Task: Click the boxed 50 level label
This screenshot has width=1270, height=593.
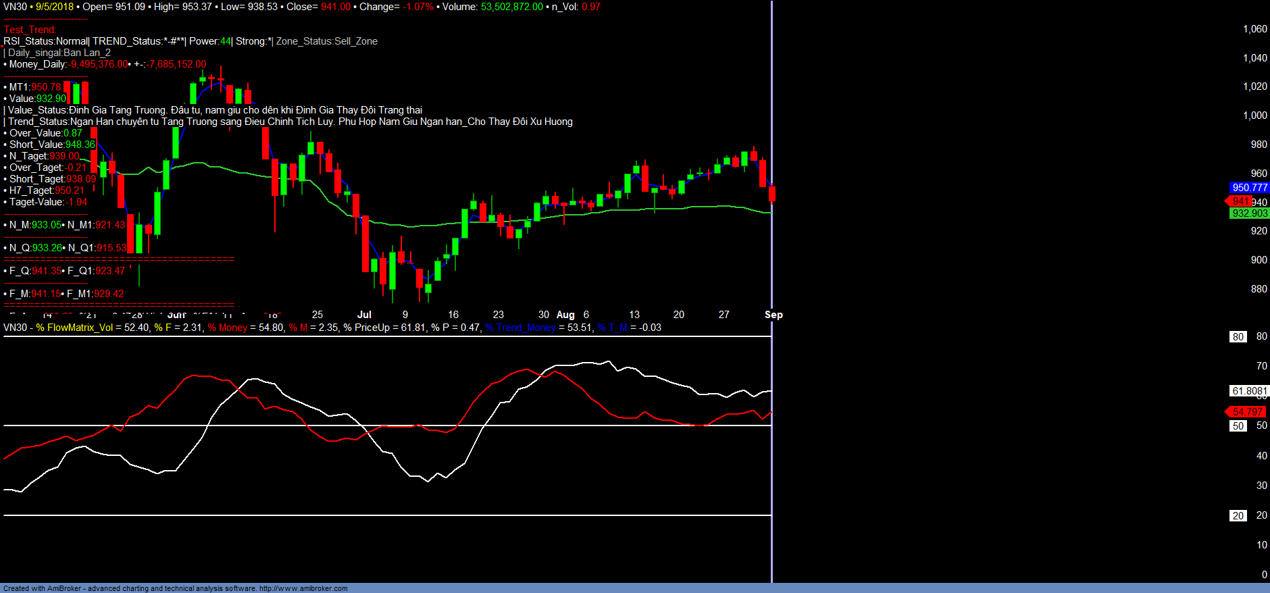Action: (x=1238, y=426)
